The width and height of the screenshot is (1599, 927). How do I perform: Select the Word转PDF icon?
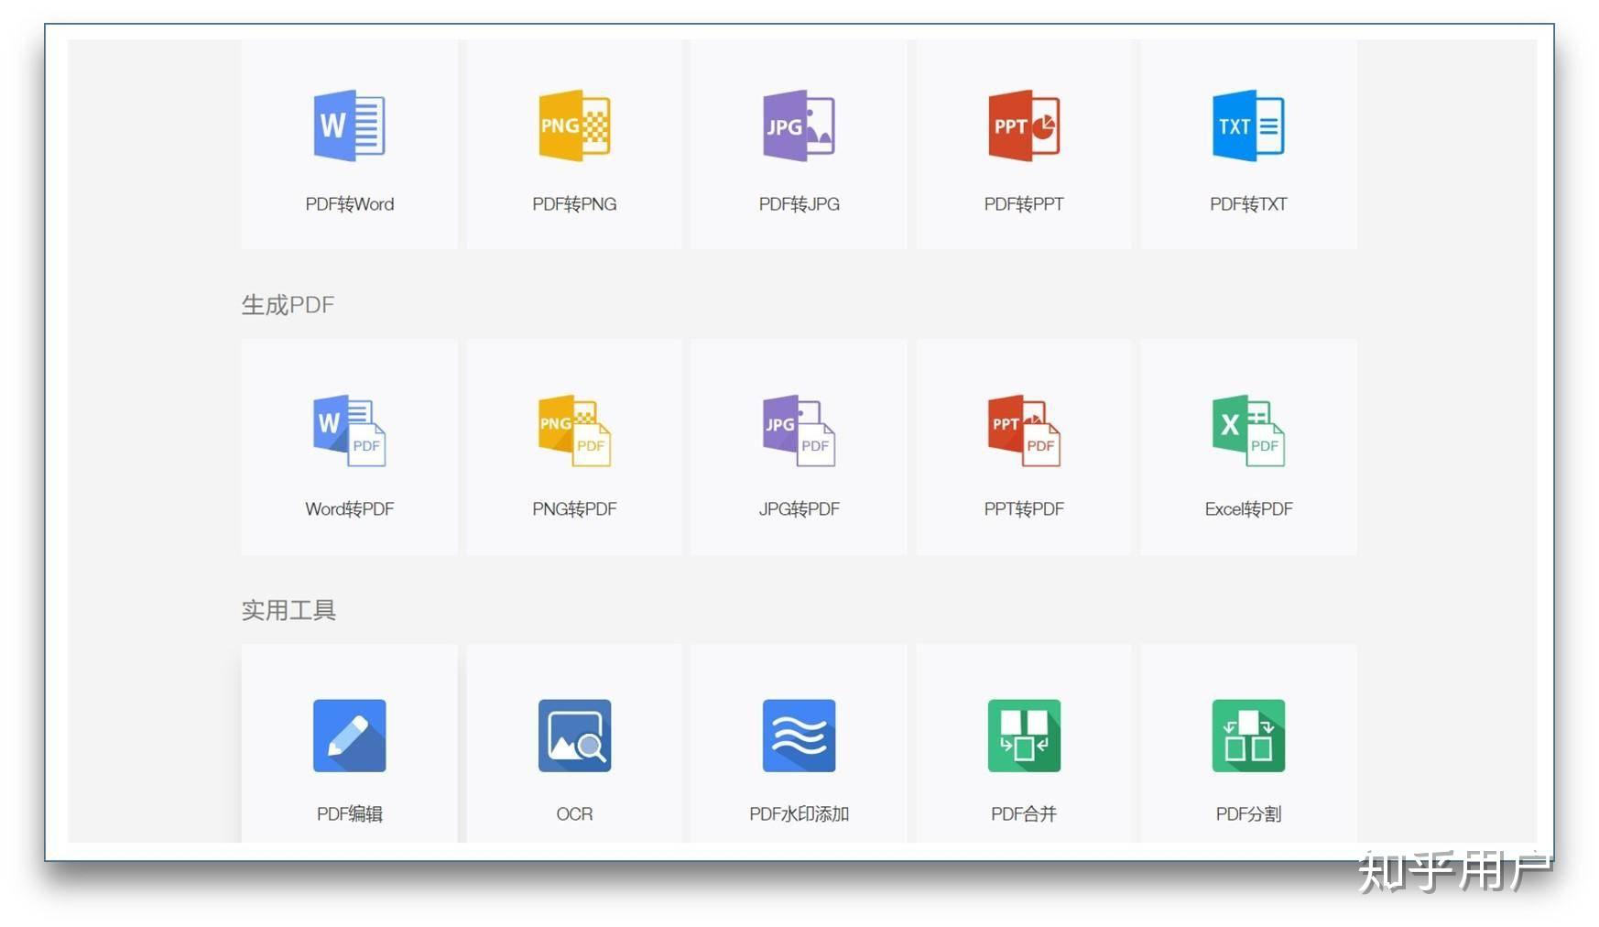tap(349, 431)
